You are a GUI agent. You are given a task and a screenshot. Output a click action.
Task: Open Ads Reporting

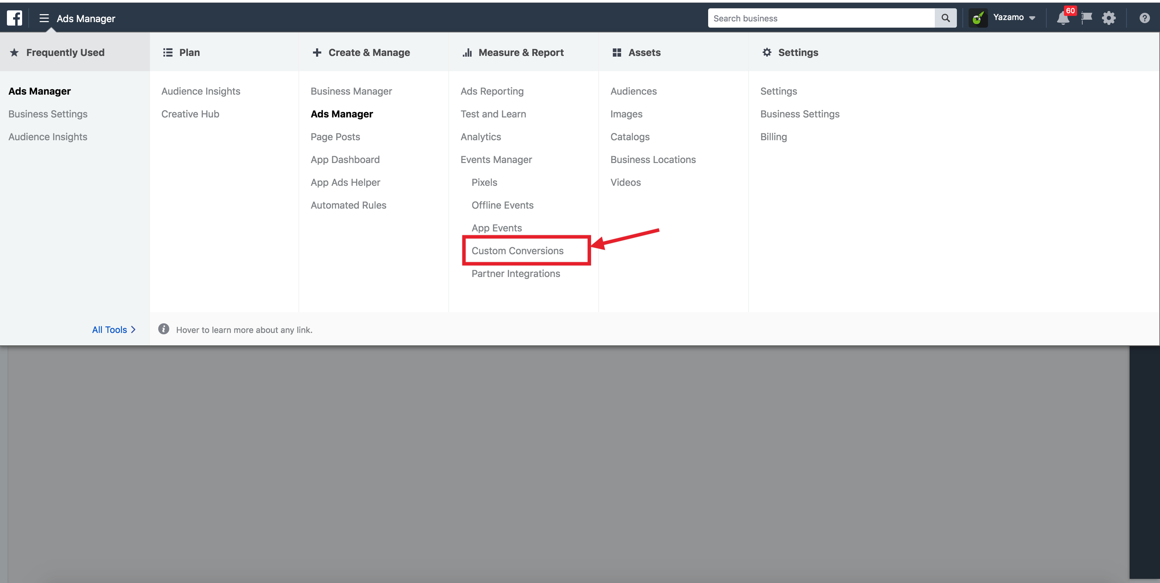pyautogui.click(x=492, y=91)
